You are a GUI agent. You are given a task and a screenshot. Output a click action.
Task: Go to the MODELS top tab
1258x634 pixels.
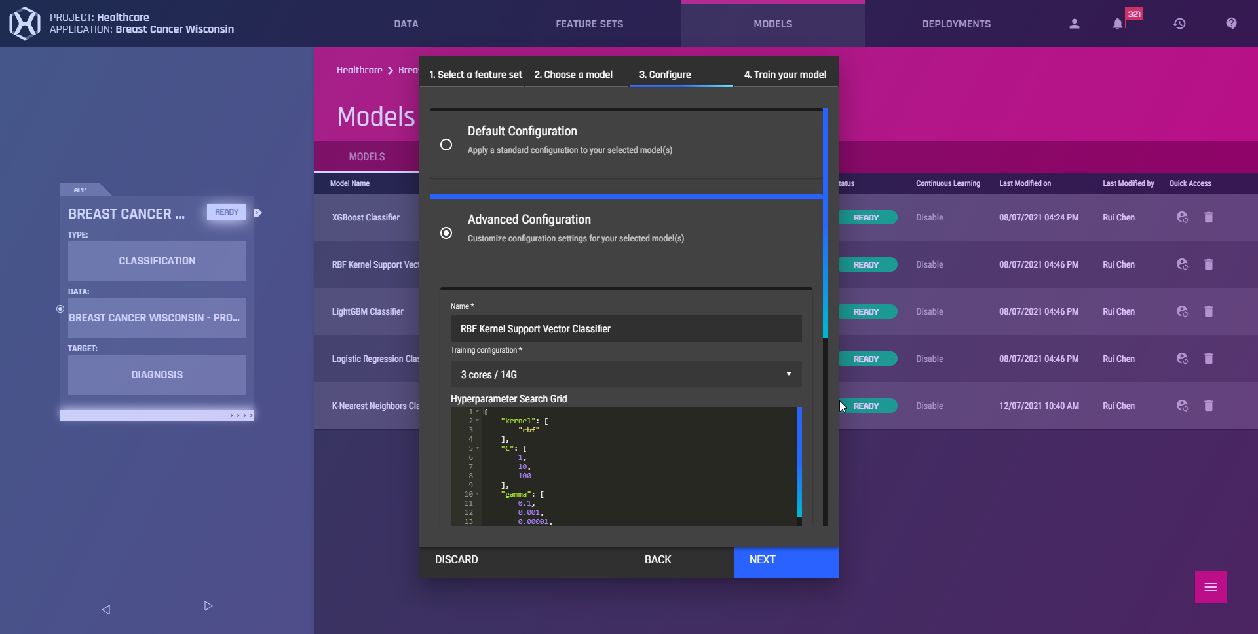[x=773, y=24]
